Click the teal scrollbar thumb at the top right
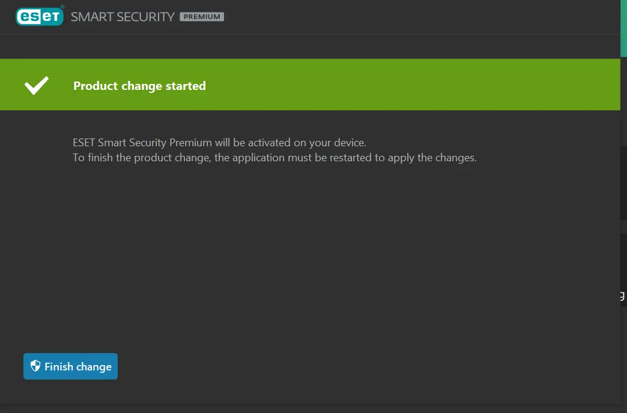The image size is (627, 413). click(x=623, y=28)
